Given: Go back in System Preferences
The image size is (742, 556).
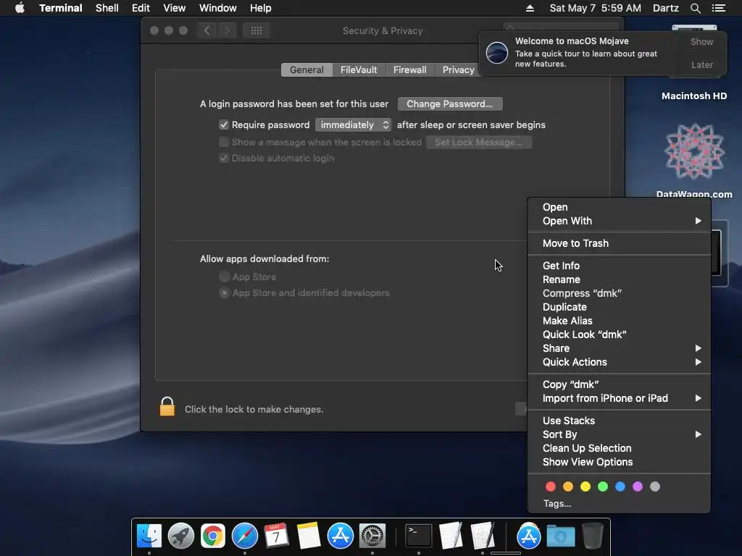Looking at the screenshot, I should pos(207,30).
